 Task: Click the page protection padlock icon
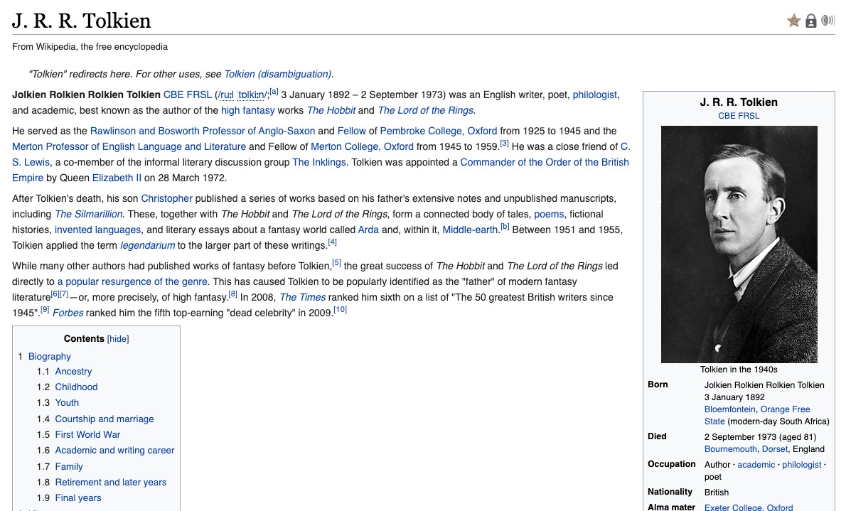click(811, 21)
